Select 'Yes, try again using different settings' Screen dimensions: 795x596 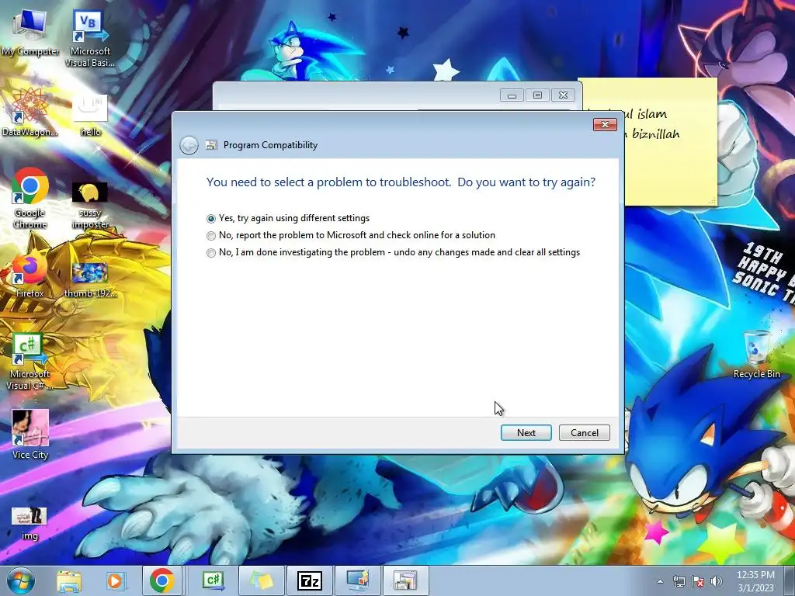point(288,218)
